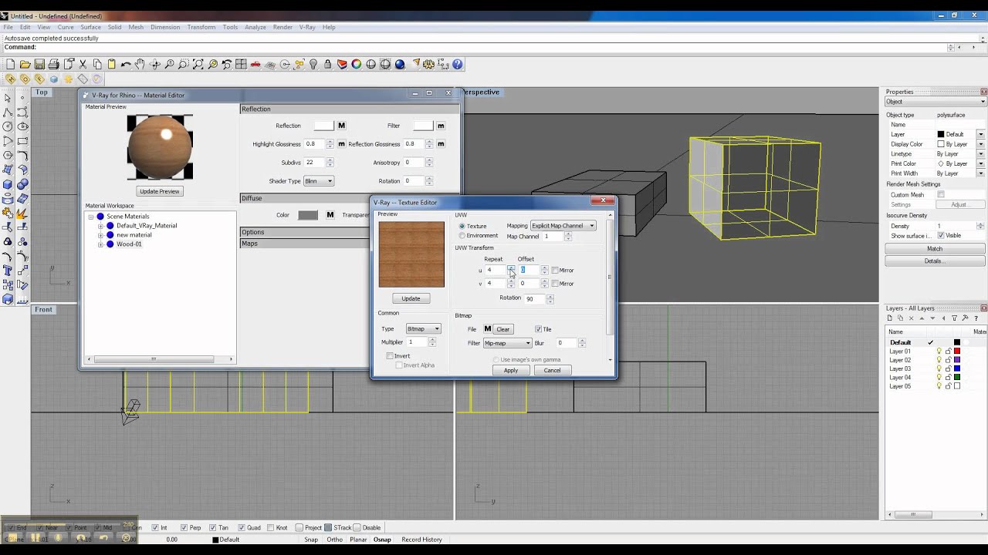
Task: Open the Analyze menu
Action: coord(255,27)
